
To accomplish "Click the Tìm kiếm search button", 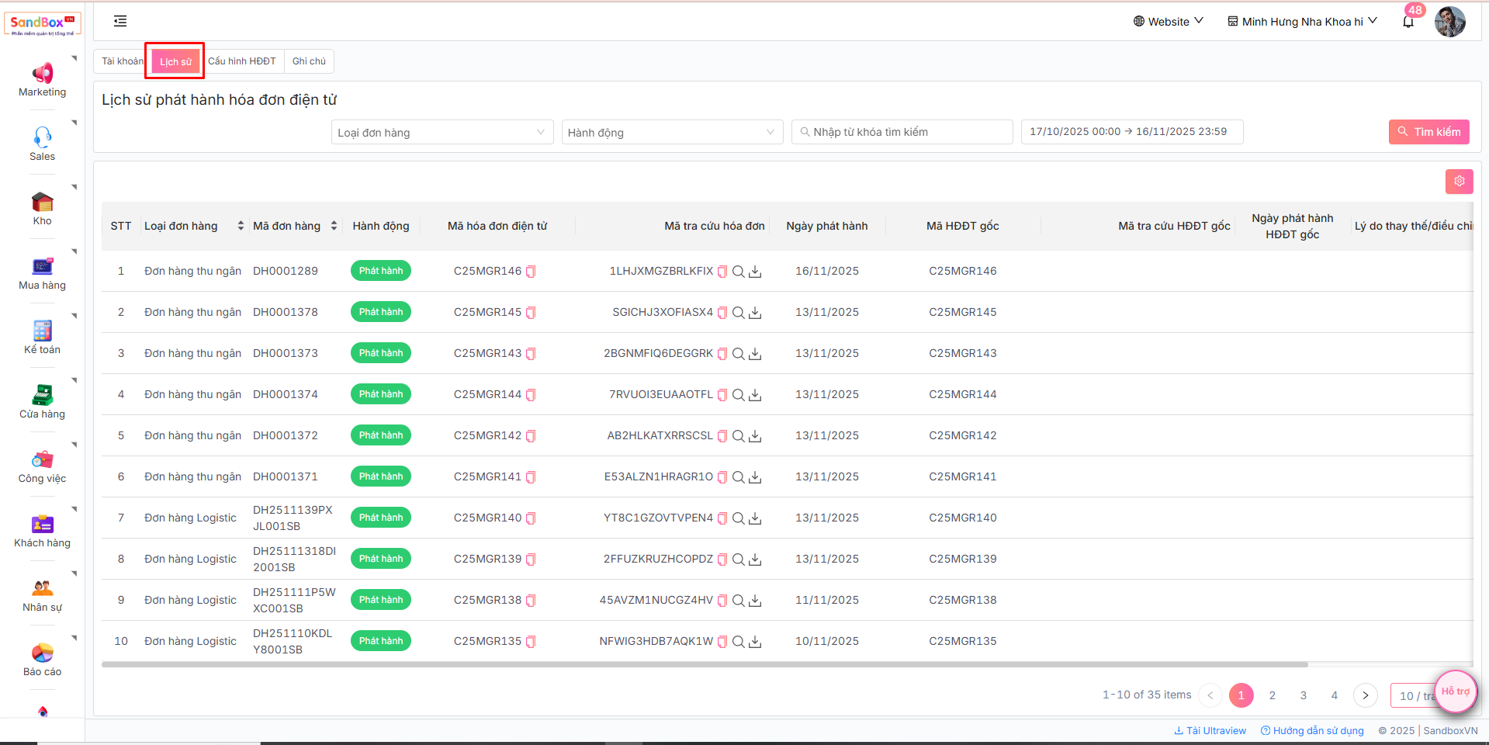I will point(1428,132).
